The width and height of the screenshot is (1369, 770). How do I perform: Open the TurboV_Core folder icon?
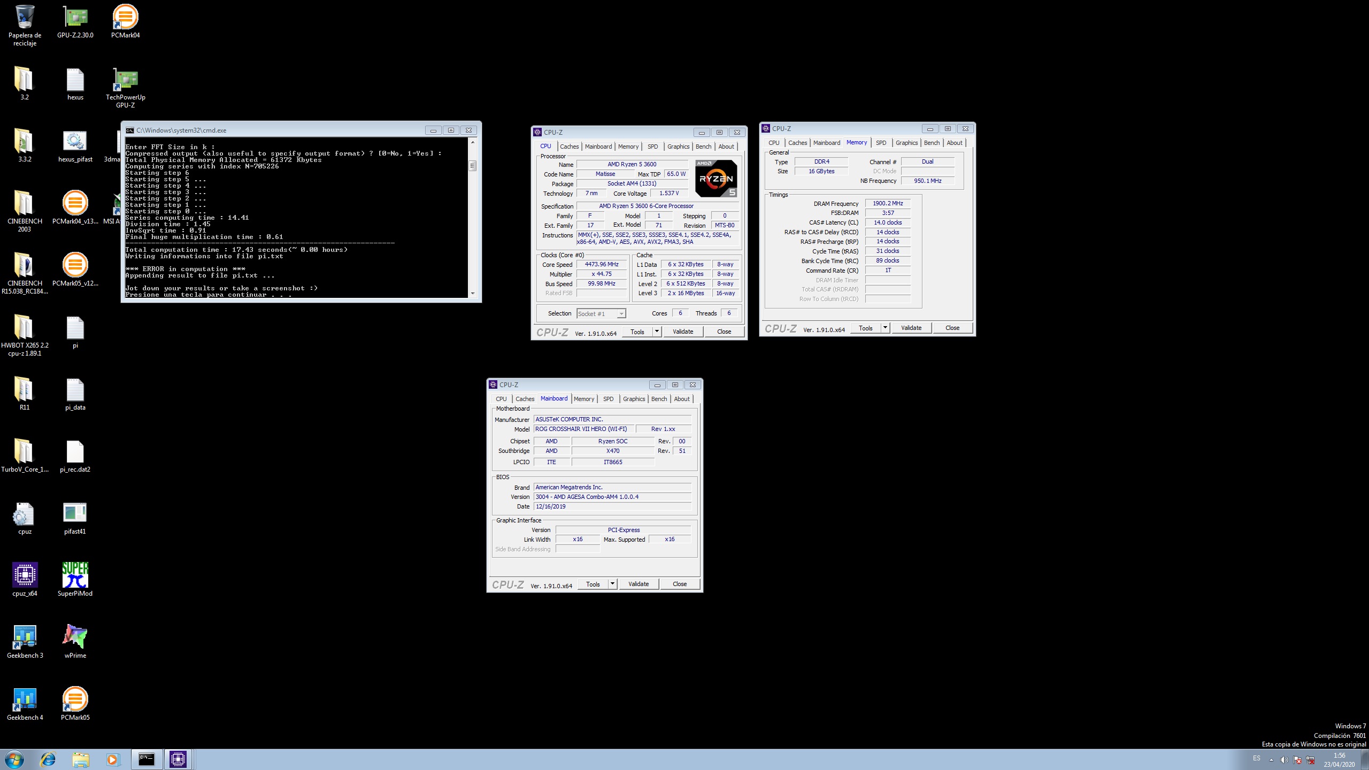pos(25,456)
